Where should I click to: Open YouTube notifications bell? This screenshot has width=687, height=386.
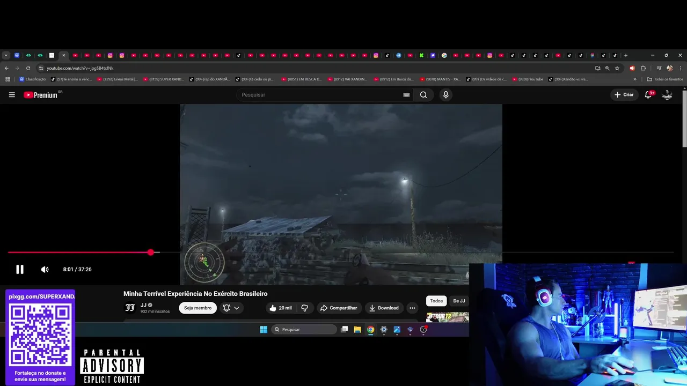[x=648, y=94]
